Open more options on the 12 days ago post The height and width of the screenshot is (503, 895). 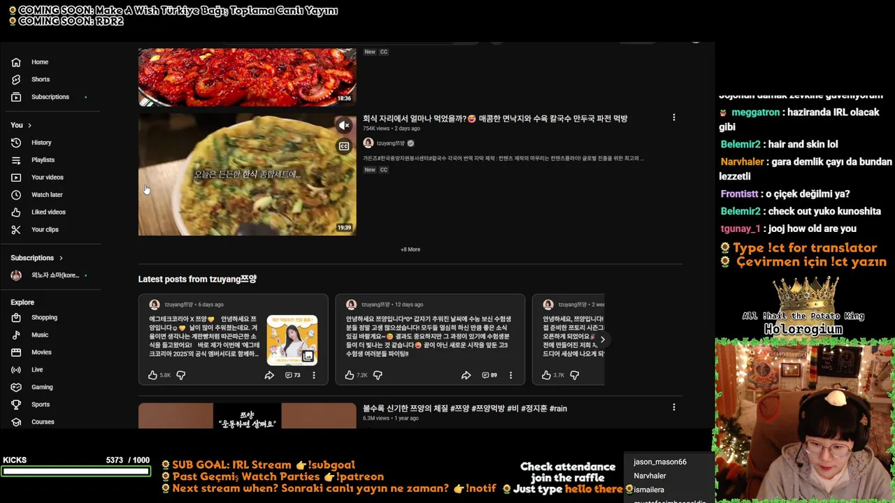pyautogui.click(x=510, y=375)
